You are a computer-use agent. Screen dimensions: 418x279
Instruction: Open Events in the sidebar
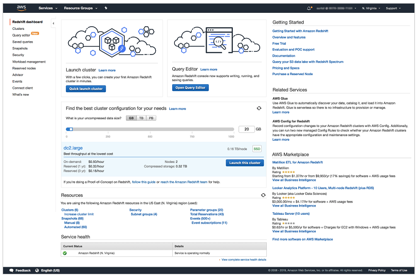click(x=17, y=82)
